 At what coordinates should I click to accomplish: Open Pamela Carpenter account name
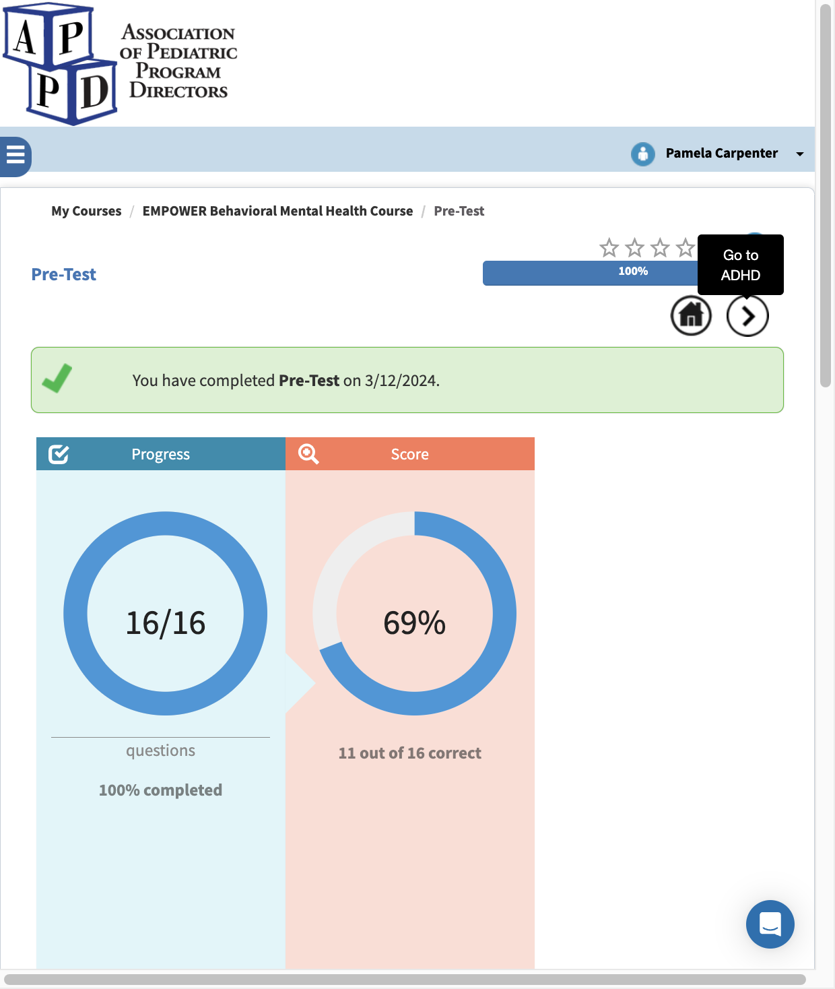721,153
